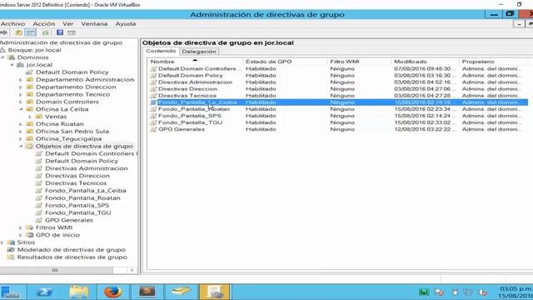Viewport: 533px width, 300px height.
Task: Select Default Domain Controllers row in the list
Action: point(337,68)
